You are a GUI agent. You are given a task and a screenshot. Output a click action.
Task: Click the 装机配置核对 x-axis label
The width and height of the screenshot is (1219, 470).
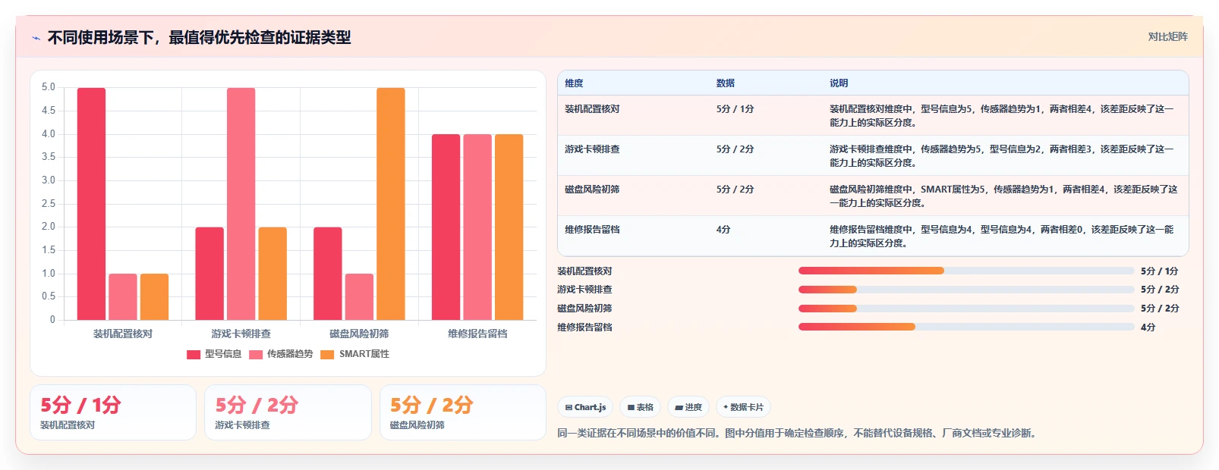pos(123,334)
